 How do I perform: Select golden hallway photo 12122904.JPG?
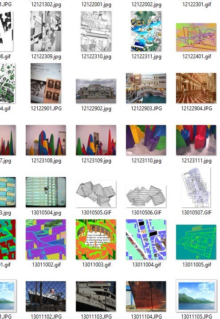pyautogui.click(x=196, y=88)
